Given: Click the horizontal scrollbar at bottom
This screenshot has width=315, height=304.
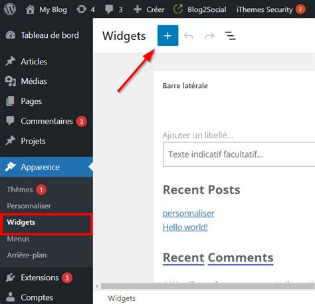Looking at the screenshot, I should (x=208, y=286).
